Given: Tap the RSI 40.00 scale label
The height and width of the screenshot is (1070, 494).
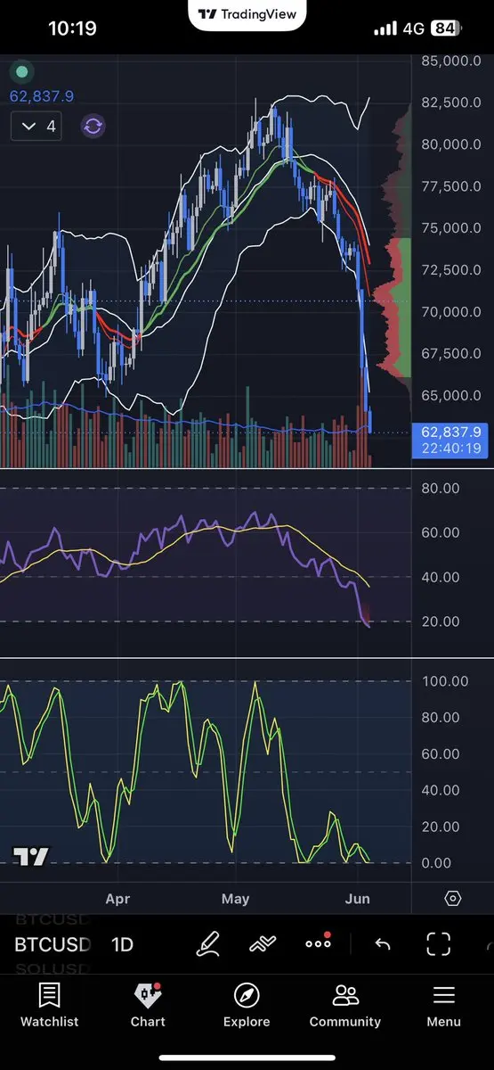Looking at the screenshot, I should (439, 577).
